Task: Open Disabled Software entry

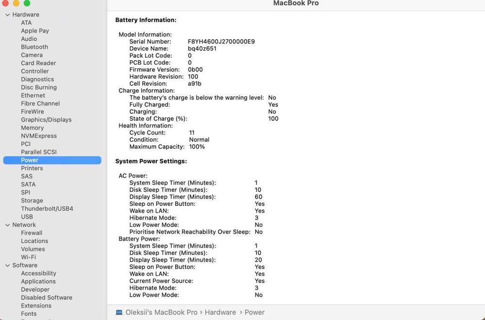Action: [47, 297]
